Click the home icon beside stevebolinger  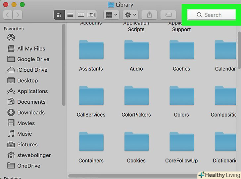[x=11, y=155]
